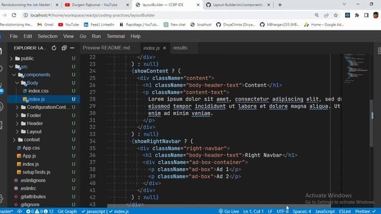Click Go Live in the status bar
Screen dimensions: 381x214
click(x=229, y=212)
